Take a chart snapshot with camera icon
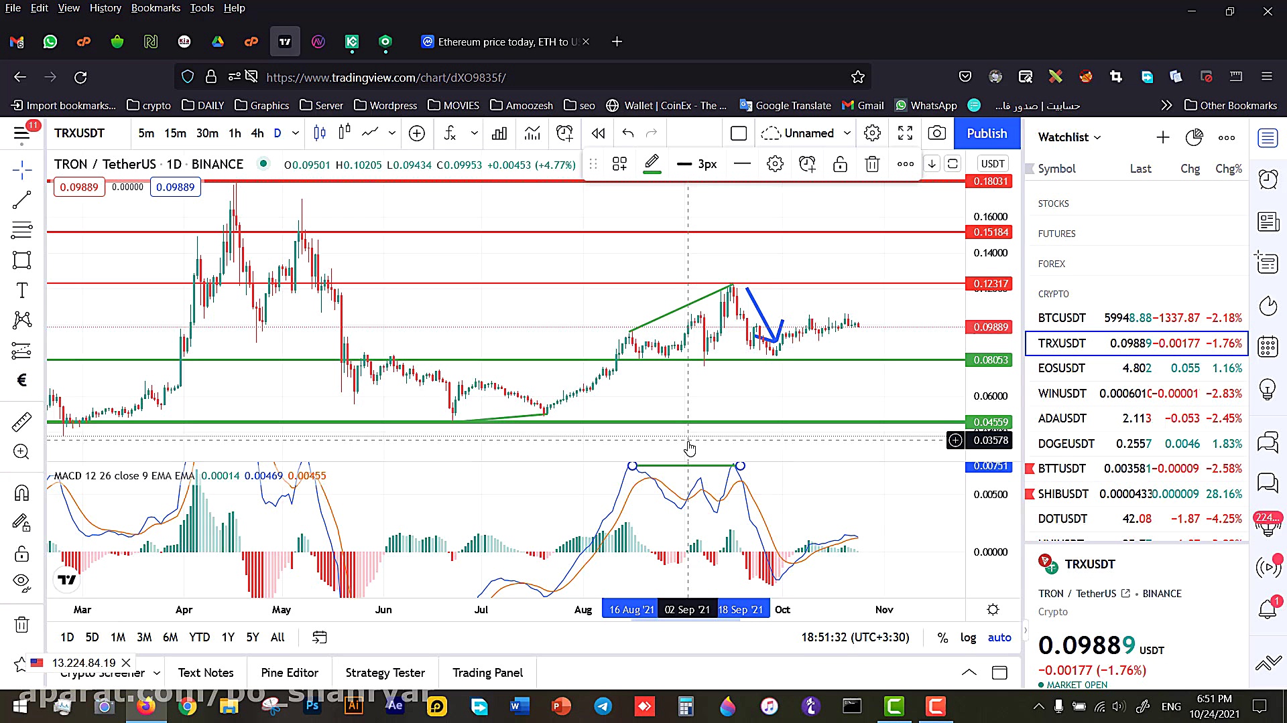The width and height of the screenshot is (1287, 723). [x=936, y=133]
